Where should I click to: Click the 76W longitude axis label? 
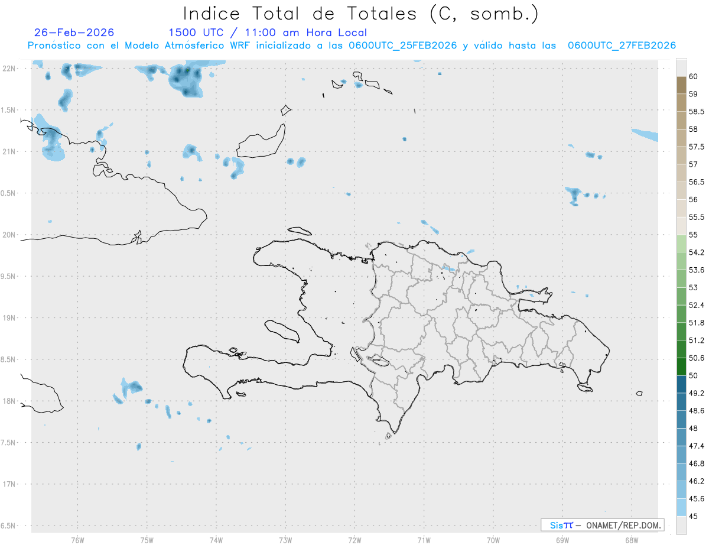tap(77, 540)
